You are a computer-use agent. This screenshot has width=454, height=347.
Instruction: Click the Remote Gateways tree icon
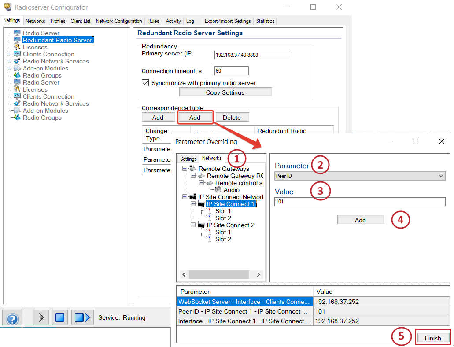pyautogui.click(x=193, y=169)
